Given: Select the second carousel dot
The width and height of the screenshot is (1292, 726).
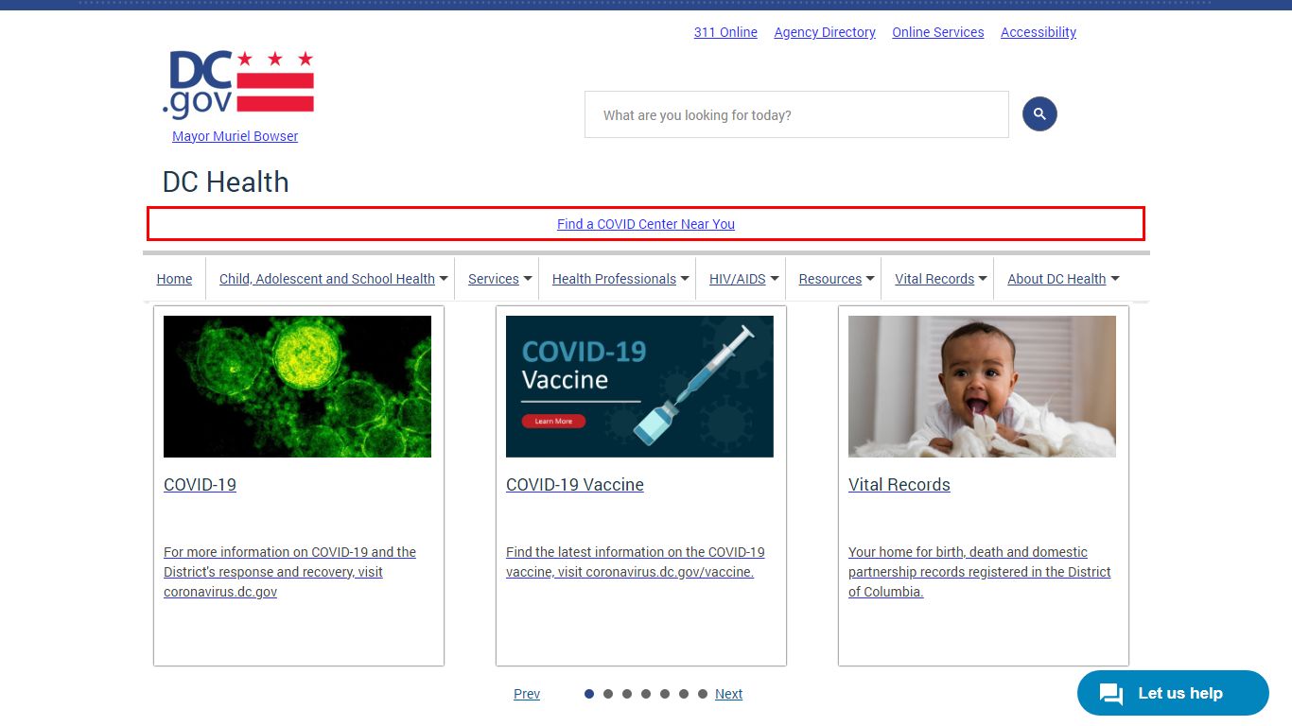Looking at the screenshot, I should click(x=608, y=694).
